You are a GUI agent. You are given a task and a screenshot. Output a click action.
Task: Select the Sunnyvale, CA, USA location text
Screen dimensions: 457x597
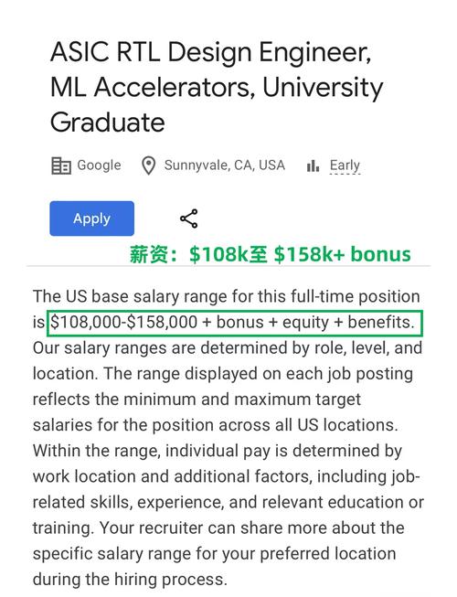point(225,165)
